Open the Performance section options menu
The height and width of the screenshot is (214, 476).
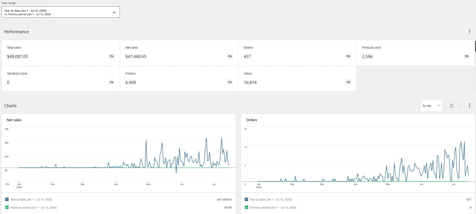(x=469, y=31)
